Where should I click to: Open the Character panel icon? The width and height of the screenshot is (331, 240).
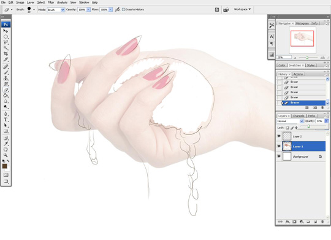[272, 37]
